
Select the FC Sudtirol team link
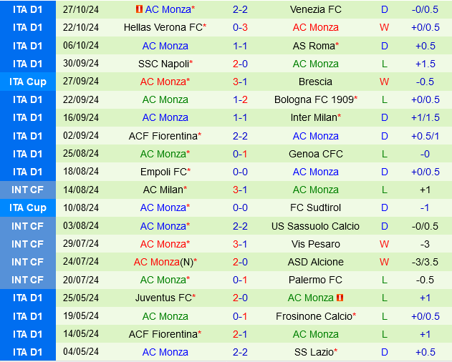pos(315,207)
